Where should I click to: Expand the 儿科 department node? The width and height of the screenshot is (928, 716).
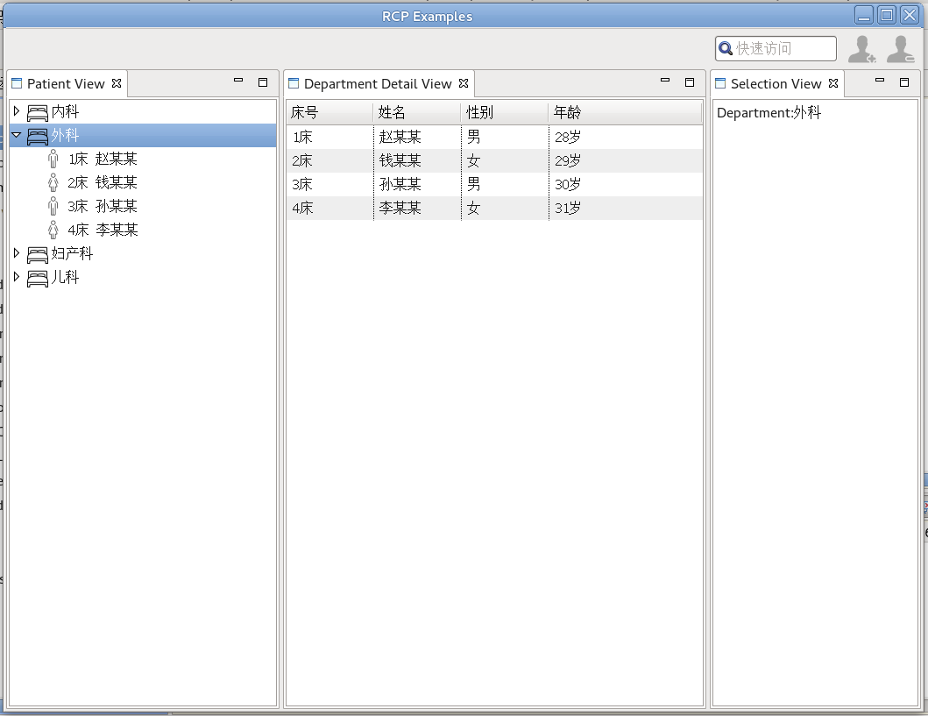tap(17, 276)
